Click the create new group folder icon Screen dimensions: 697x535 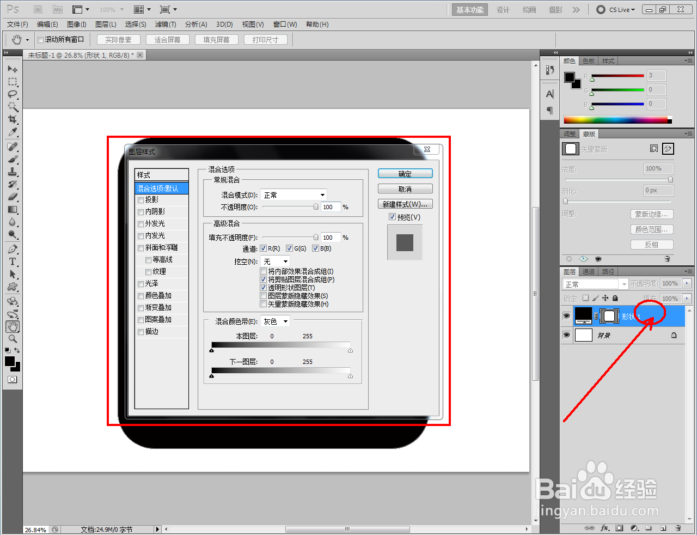pos(649,528)
